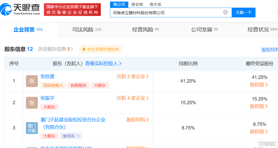Open the 公司发展 tab

[x=204, y=30]
